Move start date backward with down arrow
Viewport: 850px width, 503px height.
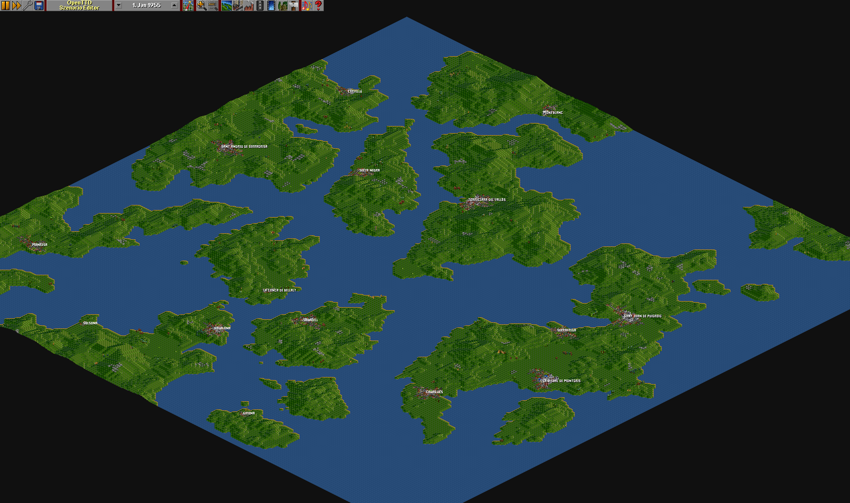tap(118, 6)
